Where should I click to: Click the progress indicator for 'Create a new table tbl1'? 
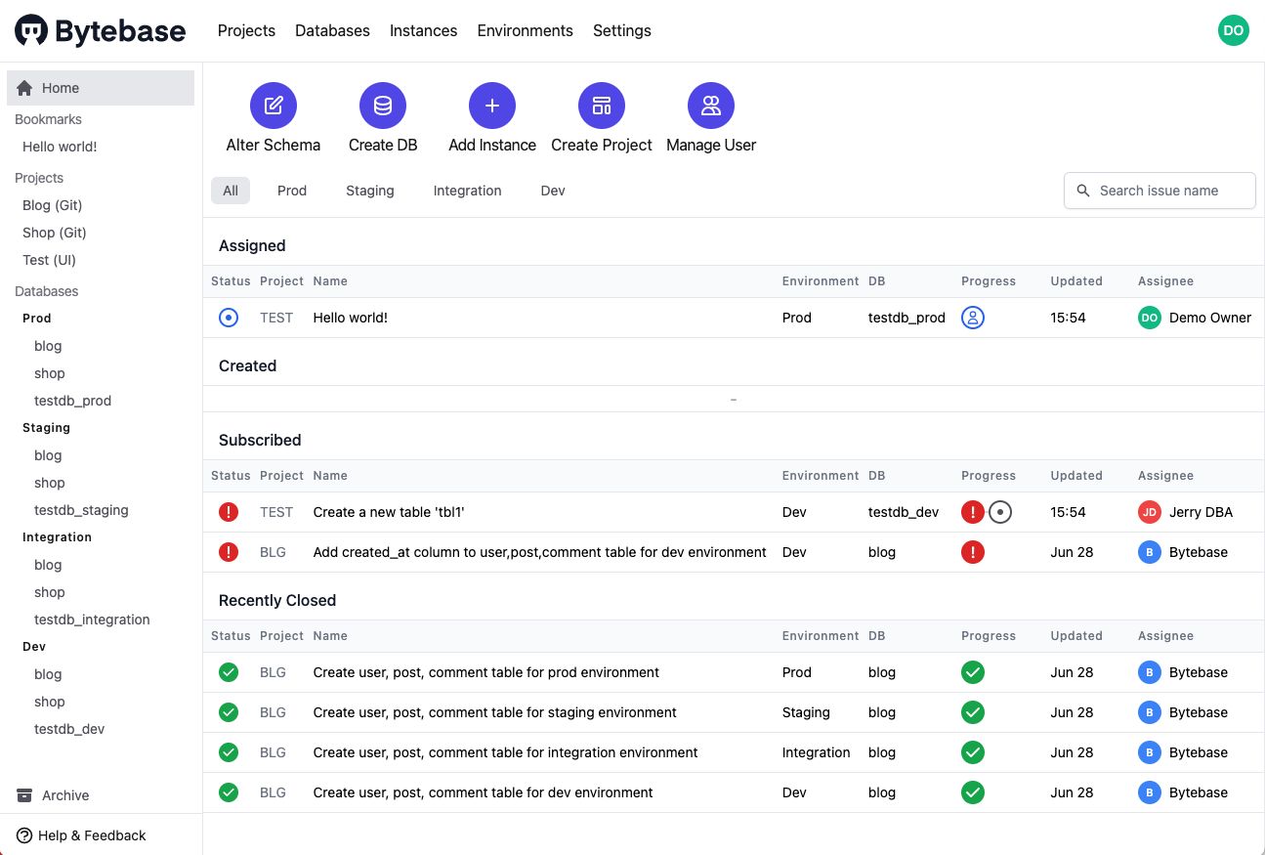(985, 511)
